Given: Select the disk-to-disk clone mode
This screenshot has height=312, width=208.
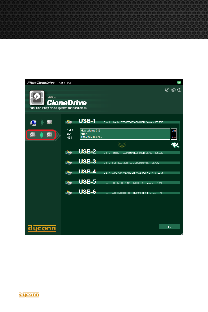Looking at the screenshot, I should pyautogui.click(x=41, y=135).
